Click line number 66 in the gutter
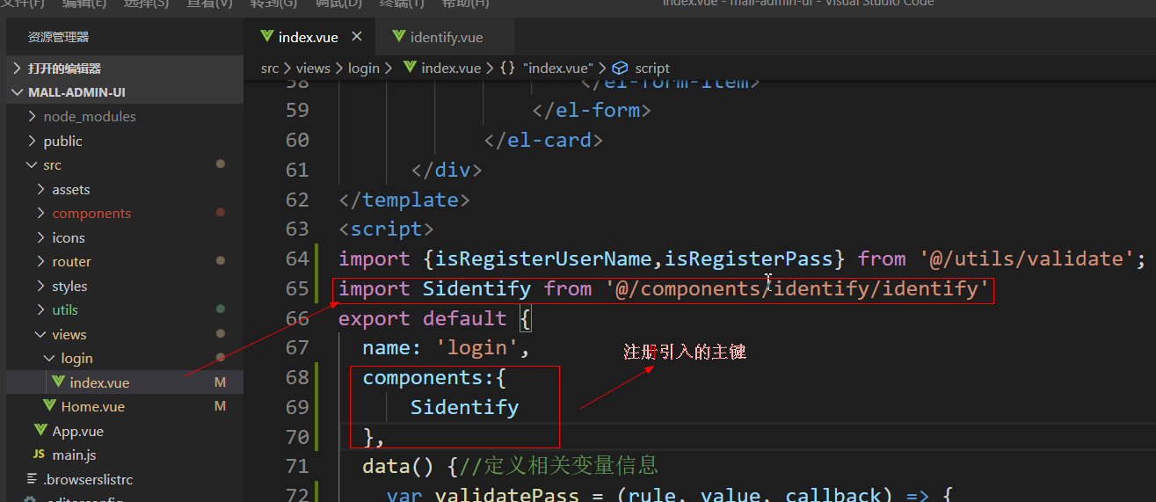Viewport: 1156px width, 502px height. coord(297,318)
